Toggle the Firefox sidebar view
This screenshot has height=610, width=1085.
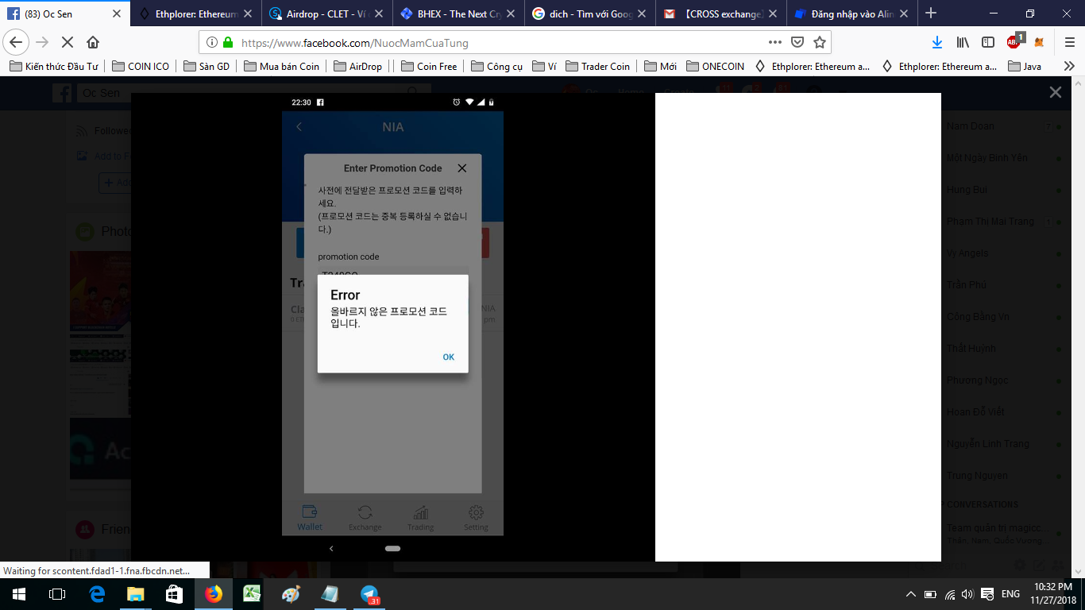[x=988, y=42]
